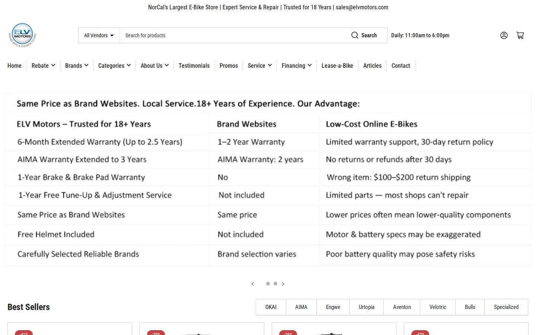Viewport: 536px width, 335px height.
Task: Go to the Home page
Action: coord(15,66)
